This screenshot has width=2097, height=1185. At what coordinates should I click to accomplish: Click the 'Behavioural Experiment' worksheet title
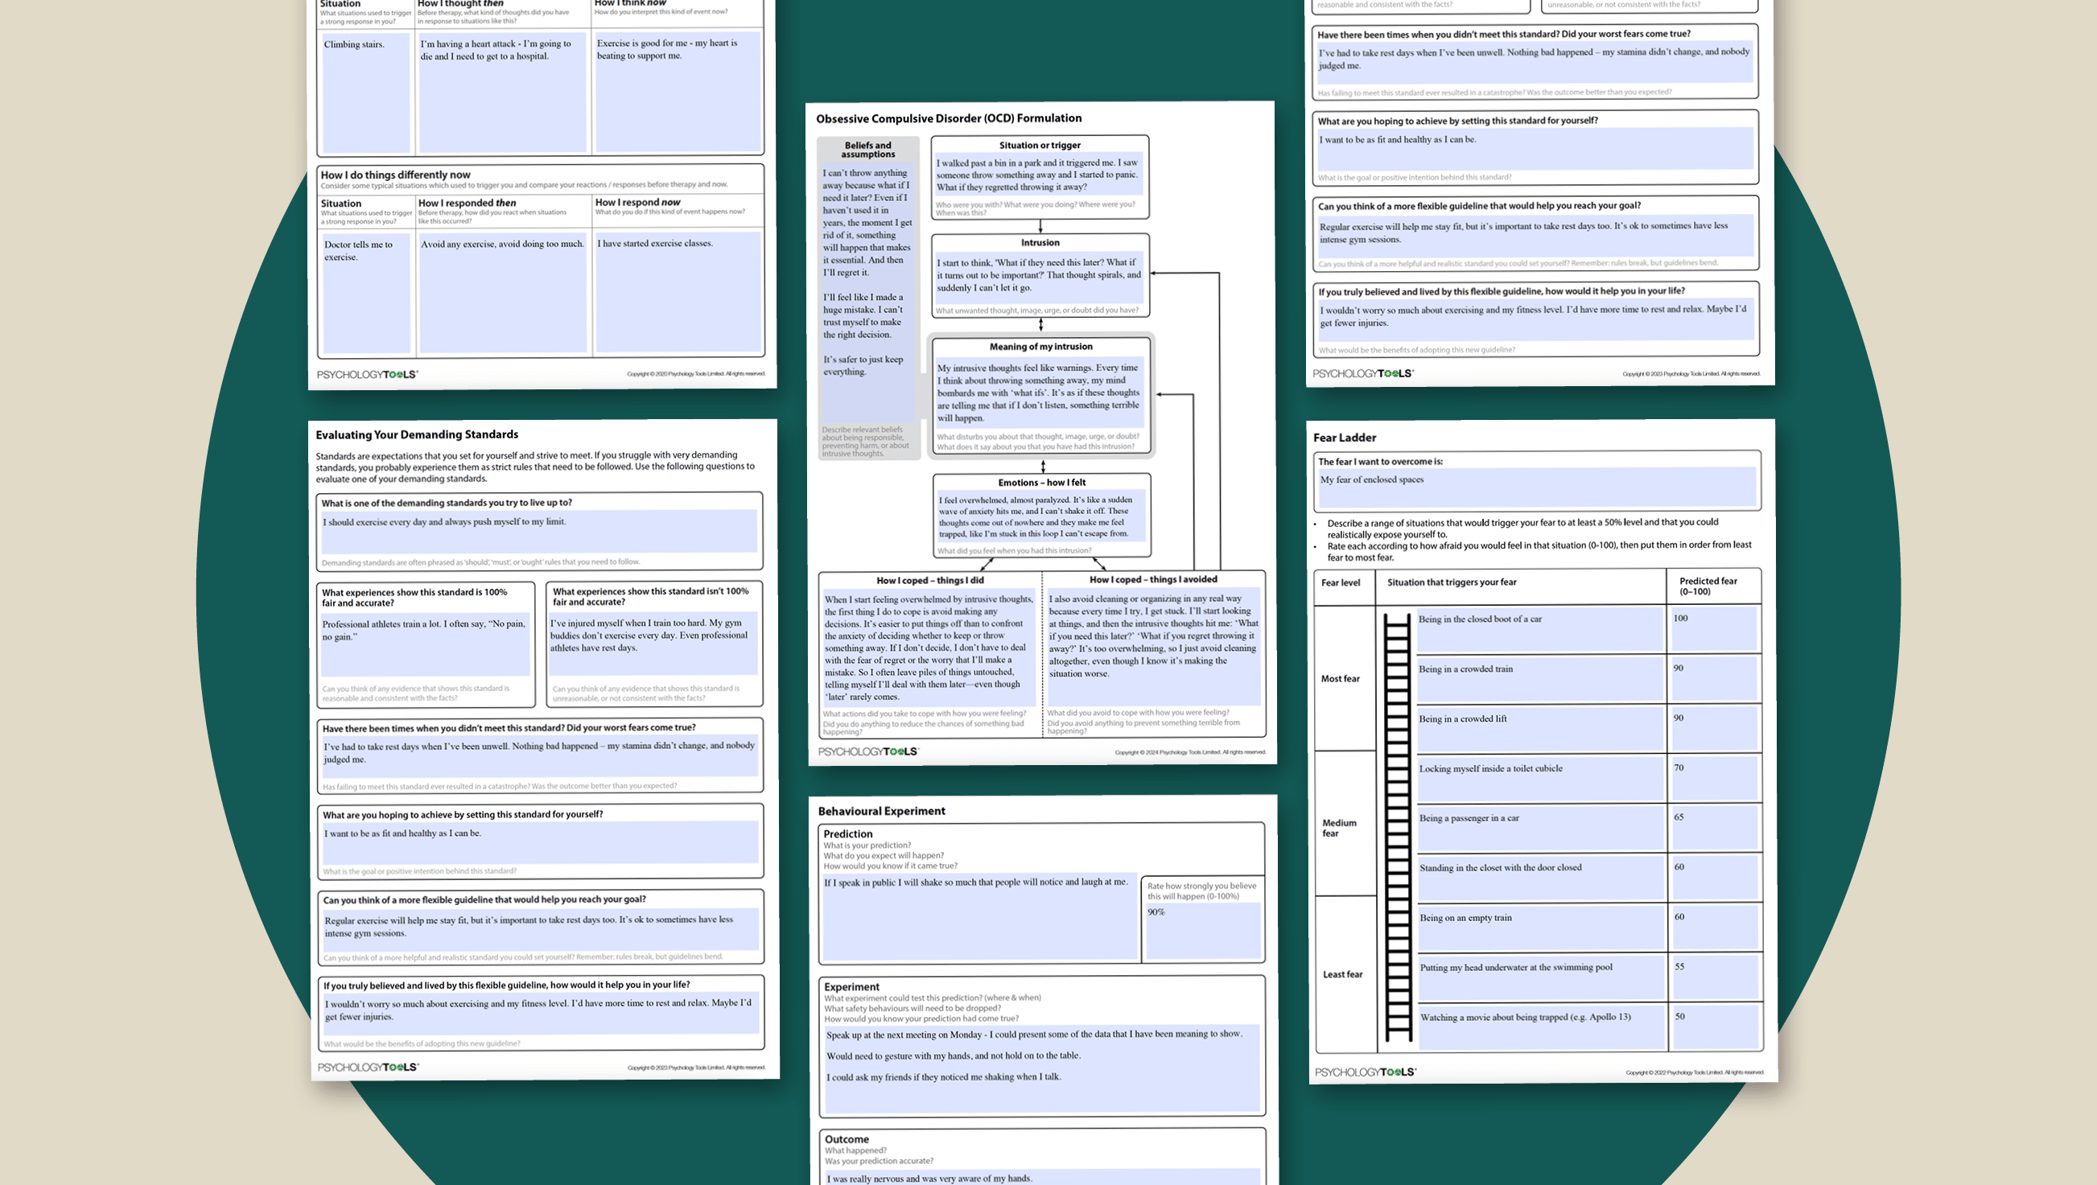pyautogui.click(x=881, y=811)
